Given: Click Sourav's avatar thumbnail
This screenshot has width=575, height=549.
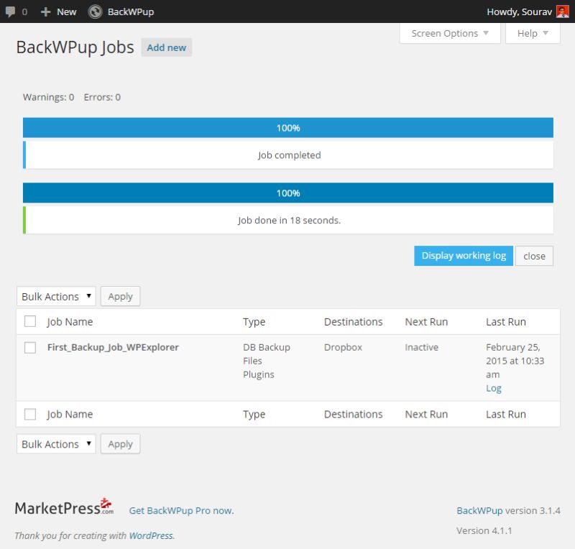Looking at the screenshot, I should pyautogui.click(x=563, y=11).
